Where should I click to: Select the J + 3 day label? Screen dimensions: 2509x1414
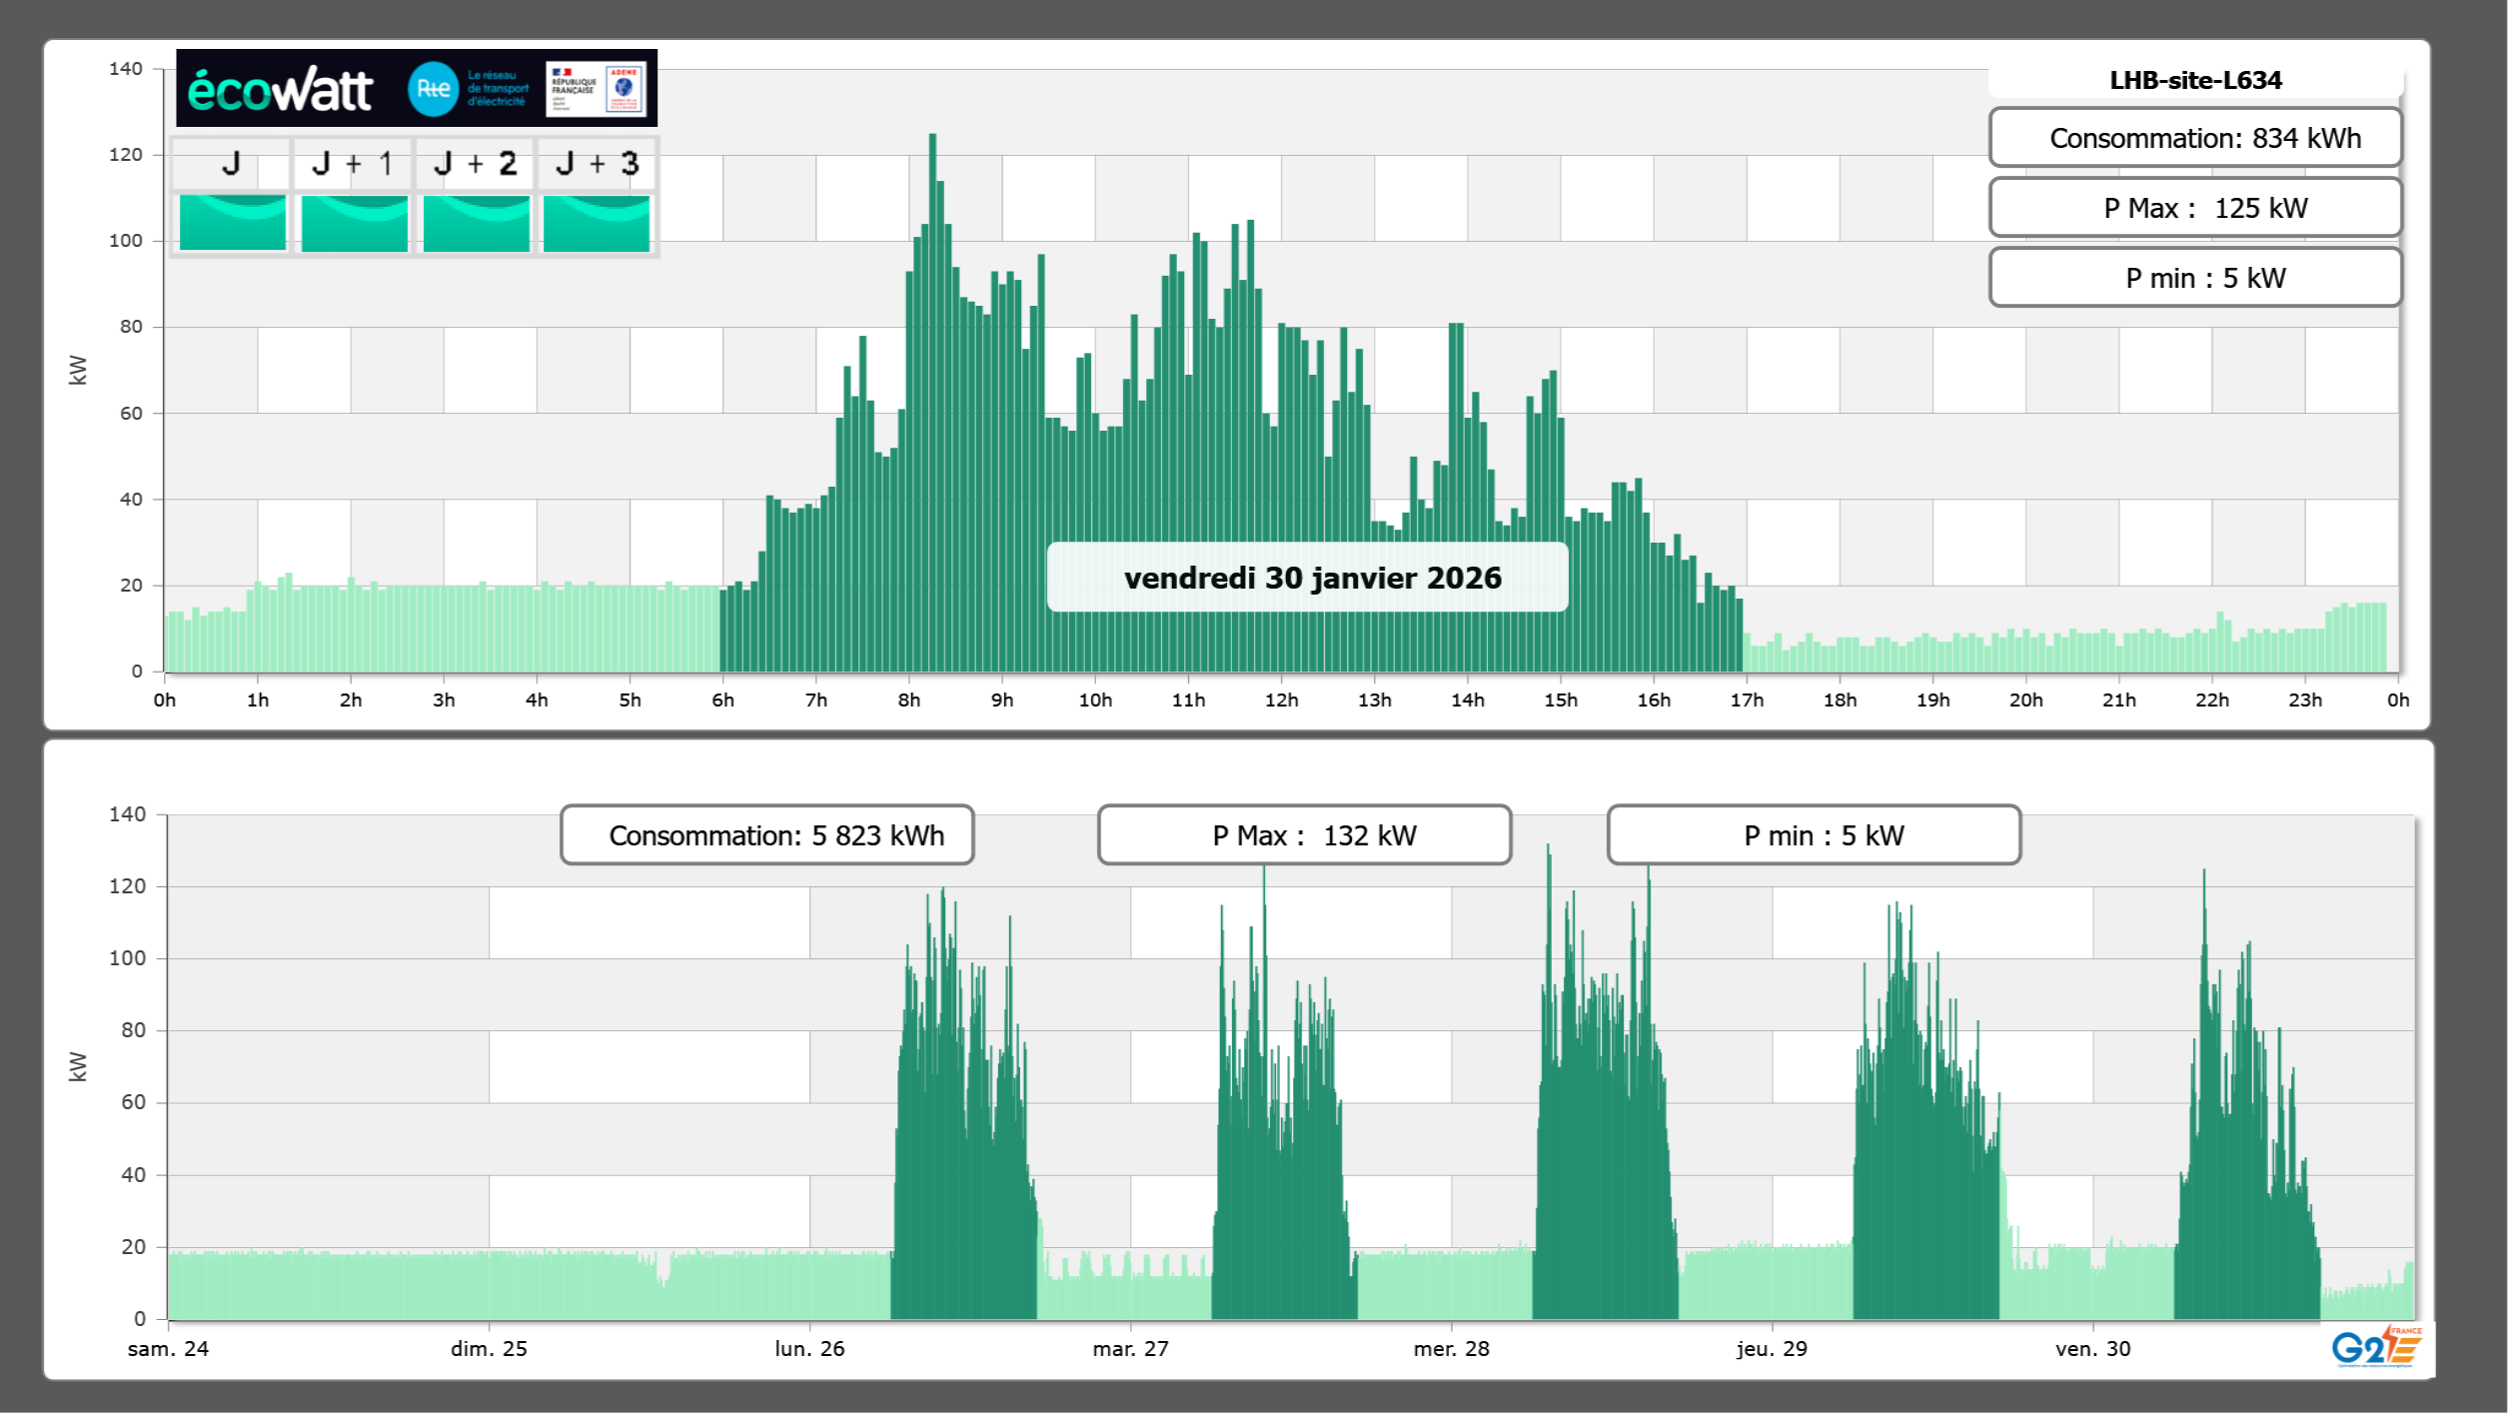point(597,164)
